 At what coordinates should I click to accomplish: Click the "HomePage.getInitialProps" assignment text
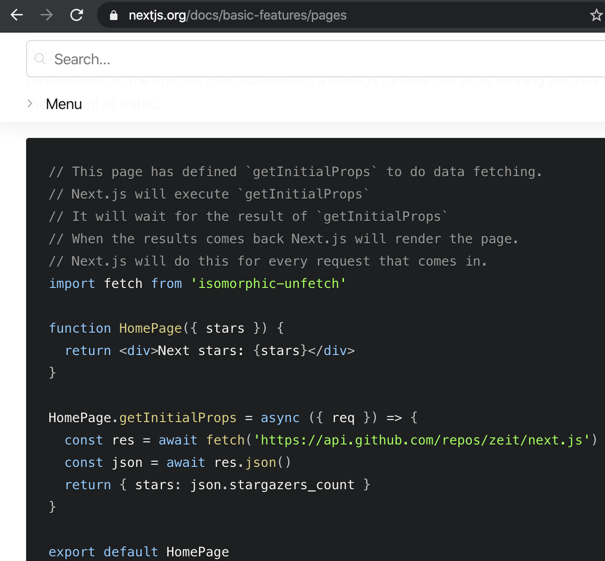pyautogui.click(x=143, y=417)
